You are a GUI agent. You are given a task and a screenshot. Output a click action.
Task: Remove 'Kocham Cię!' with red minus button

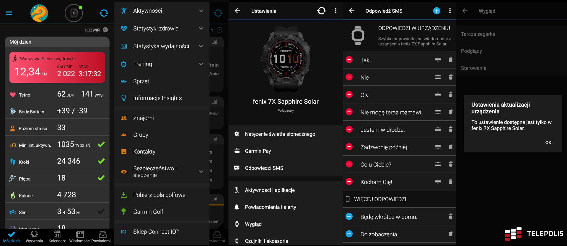[x=349, y=181]
